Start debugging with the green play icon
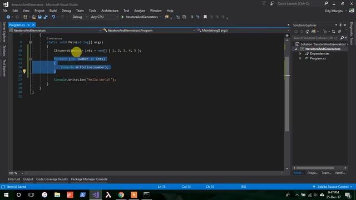The height and width of the screenshot is (200, 356). pos(122,17)
